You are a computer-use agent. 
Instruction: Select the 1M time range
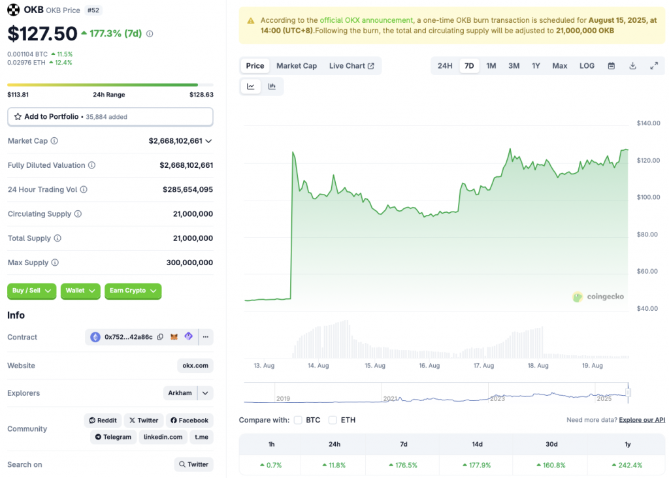click(491, 66)
